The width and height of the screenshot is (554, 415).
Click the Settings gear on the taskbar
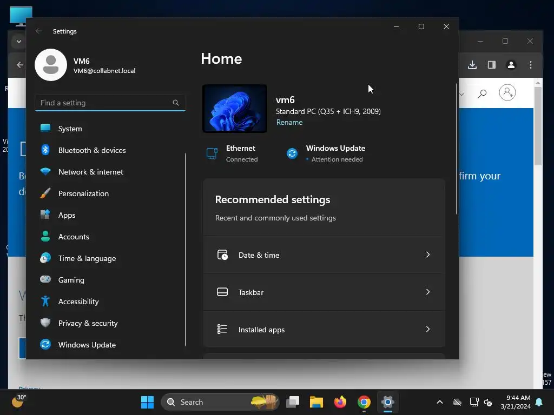coord(387,402)
